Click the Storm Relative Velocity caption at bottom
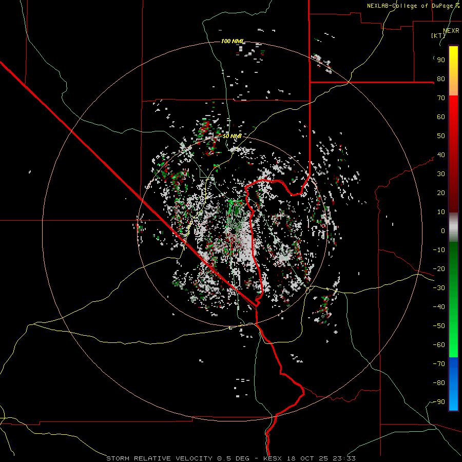Screen dimensions: 462x462 pyautogui.click(x=230, y=458)
